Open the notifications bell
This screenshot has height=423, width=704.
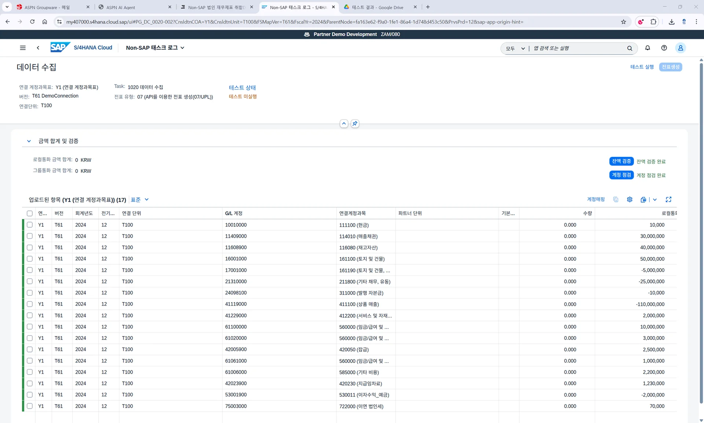click(x=648, y=48)
